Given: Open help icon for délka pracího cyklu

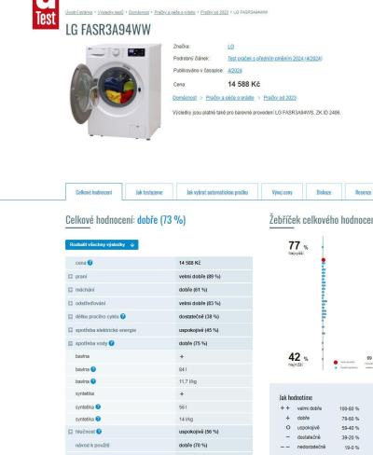Looking at the screenshot, I should point(123,316).
